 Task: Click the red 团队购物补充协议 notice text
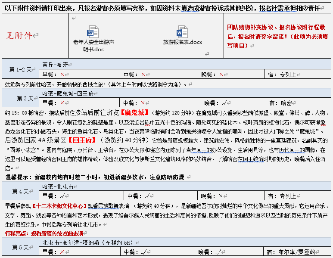click(x=277, y=36)
